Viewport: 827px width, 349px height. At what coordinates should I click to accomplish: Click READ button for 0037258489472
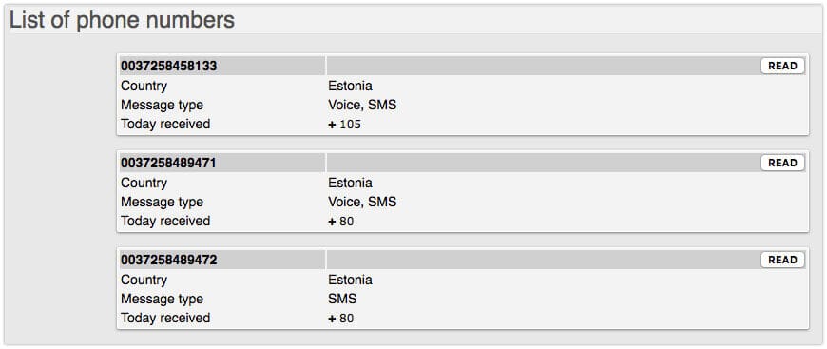(x=782, y=260)
